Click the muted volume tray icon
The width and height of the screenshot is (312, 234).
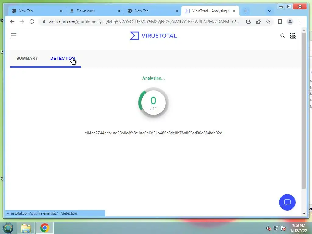click(x=269, y=228)
